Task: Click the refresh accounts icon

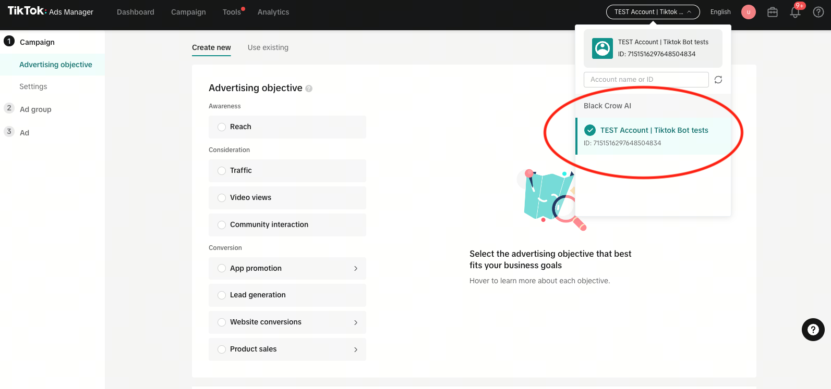Action: point(718,80)
